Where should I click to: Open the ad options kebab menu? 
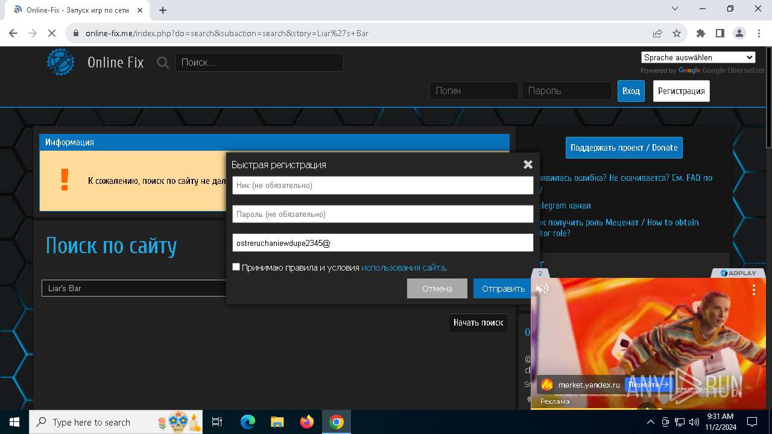[753, 291]
